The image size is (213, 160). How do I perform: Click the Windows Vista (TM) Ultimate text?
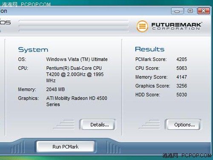(x=77, y=59)
